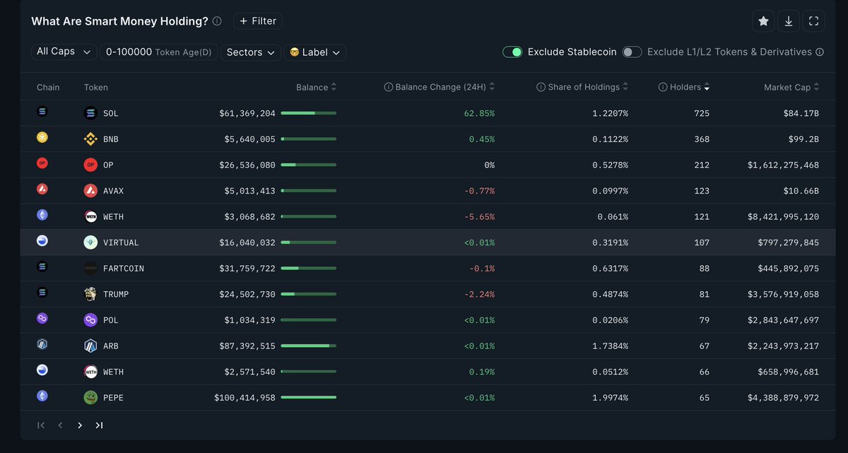Viewport: 848px width, 453px height.
Task: Open the Holders column info tooltip
Action: (661, 87)
